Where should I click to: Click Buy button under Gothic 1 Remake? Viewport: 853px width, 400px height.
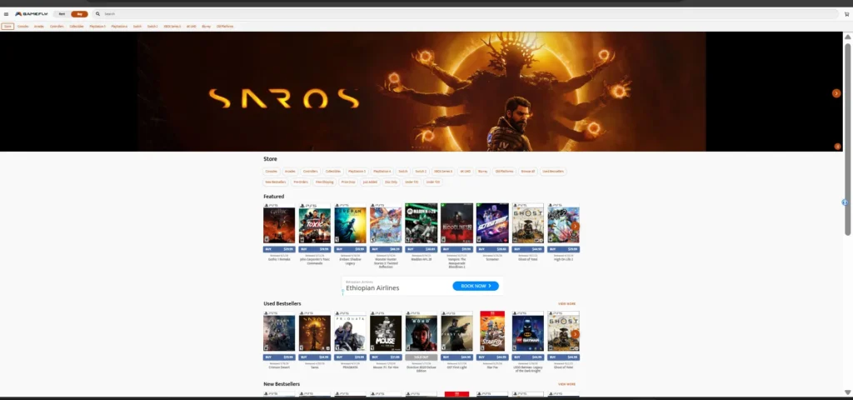click(279, 249)
